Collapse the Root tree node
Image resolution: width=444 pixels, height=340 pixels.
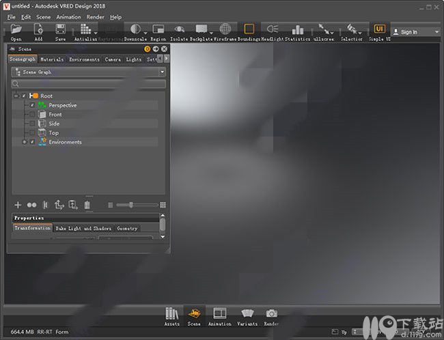point(16,96)
